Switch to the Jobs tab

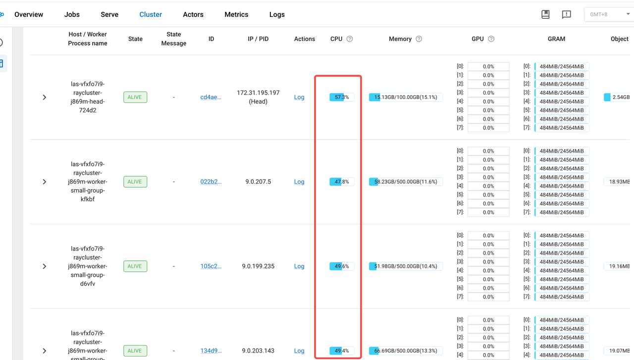point(72,14)
